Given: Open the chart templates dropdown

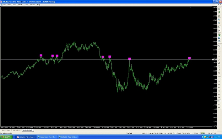Looking at the screenshot, I should pos(220,41).
